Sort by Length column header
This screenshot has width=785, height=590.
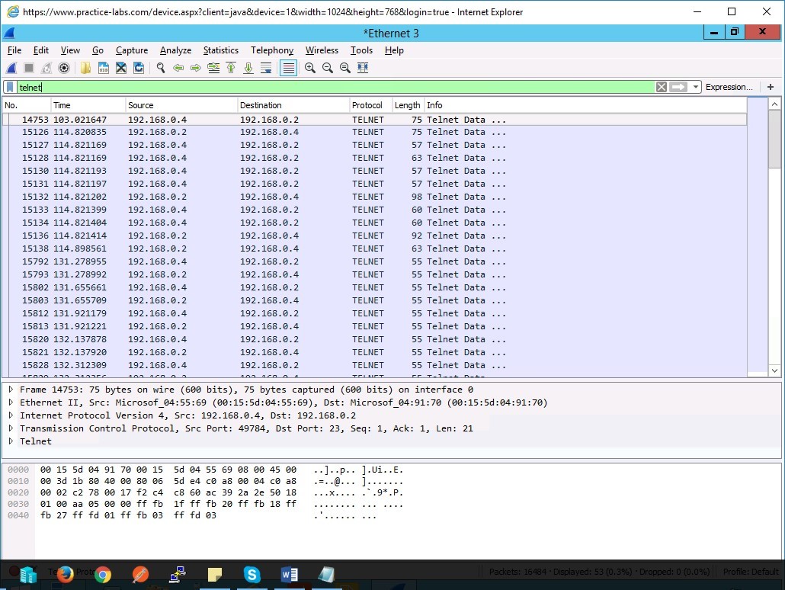tap(408, 105)
